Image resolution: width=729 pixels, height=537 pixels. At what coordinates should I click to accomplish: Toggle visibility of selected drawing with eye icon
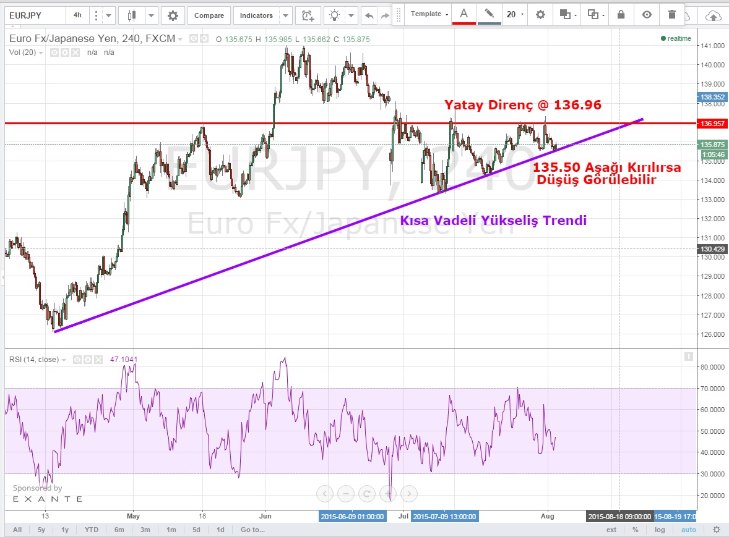coord(647,14)
